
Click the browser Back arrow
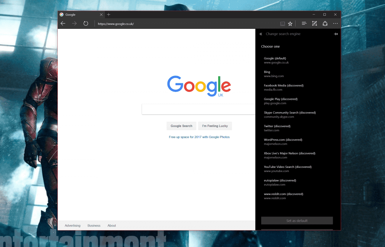pyautogui.click(x=63, y=24)
